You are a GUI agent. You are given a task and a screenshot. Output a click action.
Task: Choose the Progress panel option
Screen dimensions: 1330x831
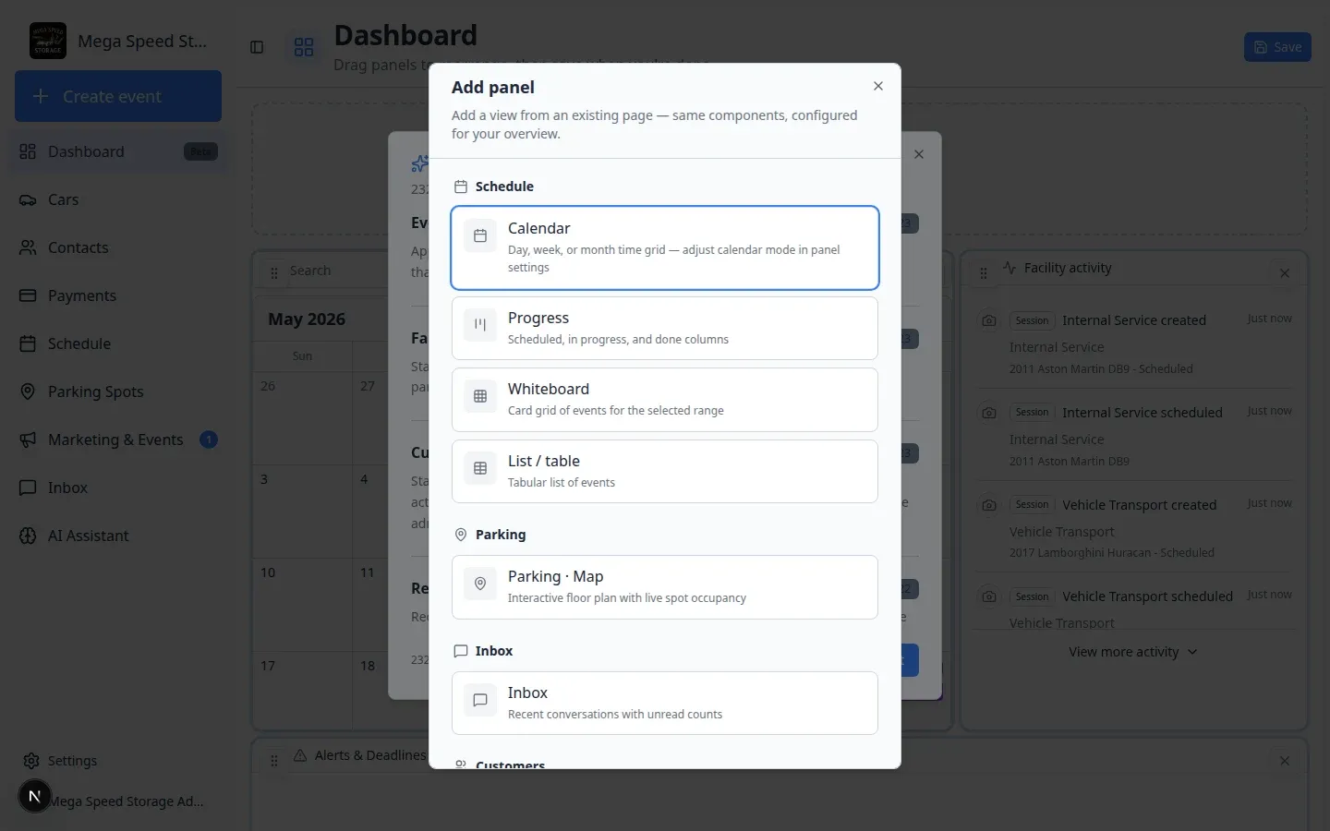[x=664, y=328]
